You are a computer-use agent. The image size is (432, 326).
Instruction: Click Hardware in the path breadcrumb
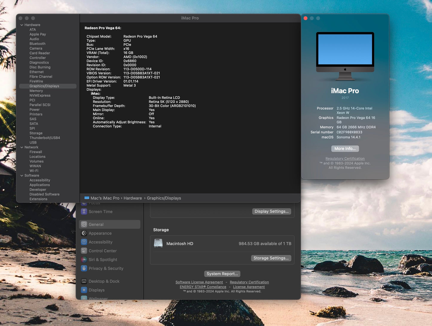(133, 198)
